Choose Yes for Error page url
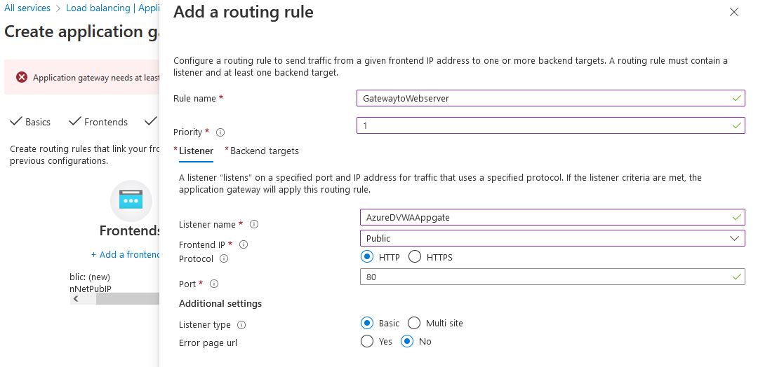 pos(367,342)
